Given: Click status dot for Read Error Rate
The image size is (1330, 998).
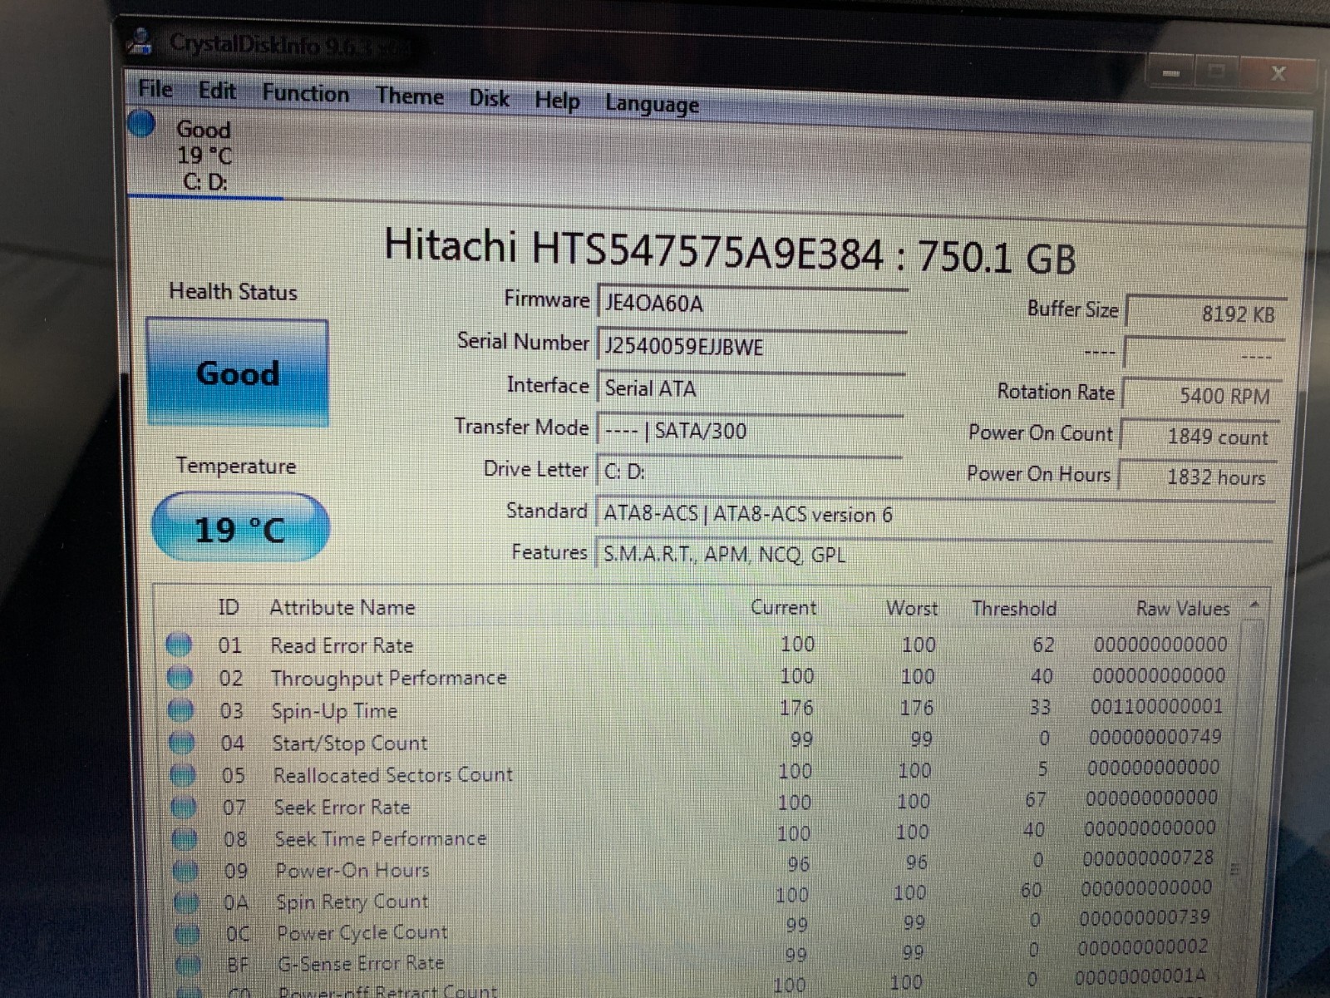Looking at the screenshot, I should pos(179,645).
